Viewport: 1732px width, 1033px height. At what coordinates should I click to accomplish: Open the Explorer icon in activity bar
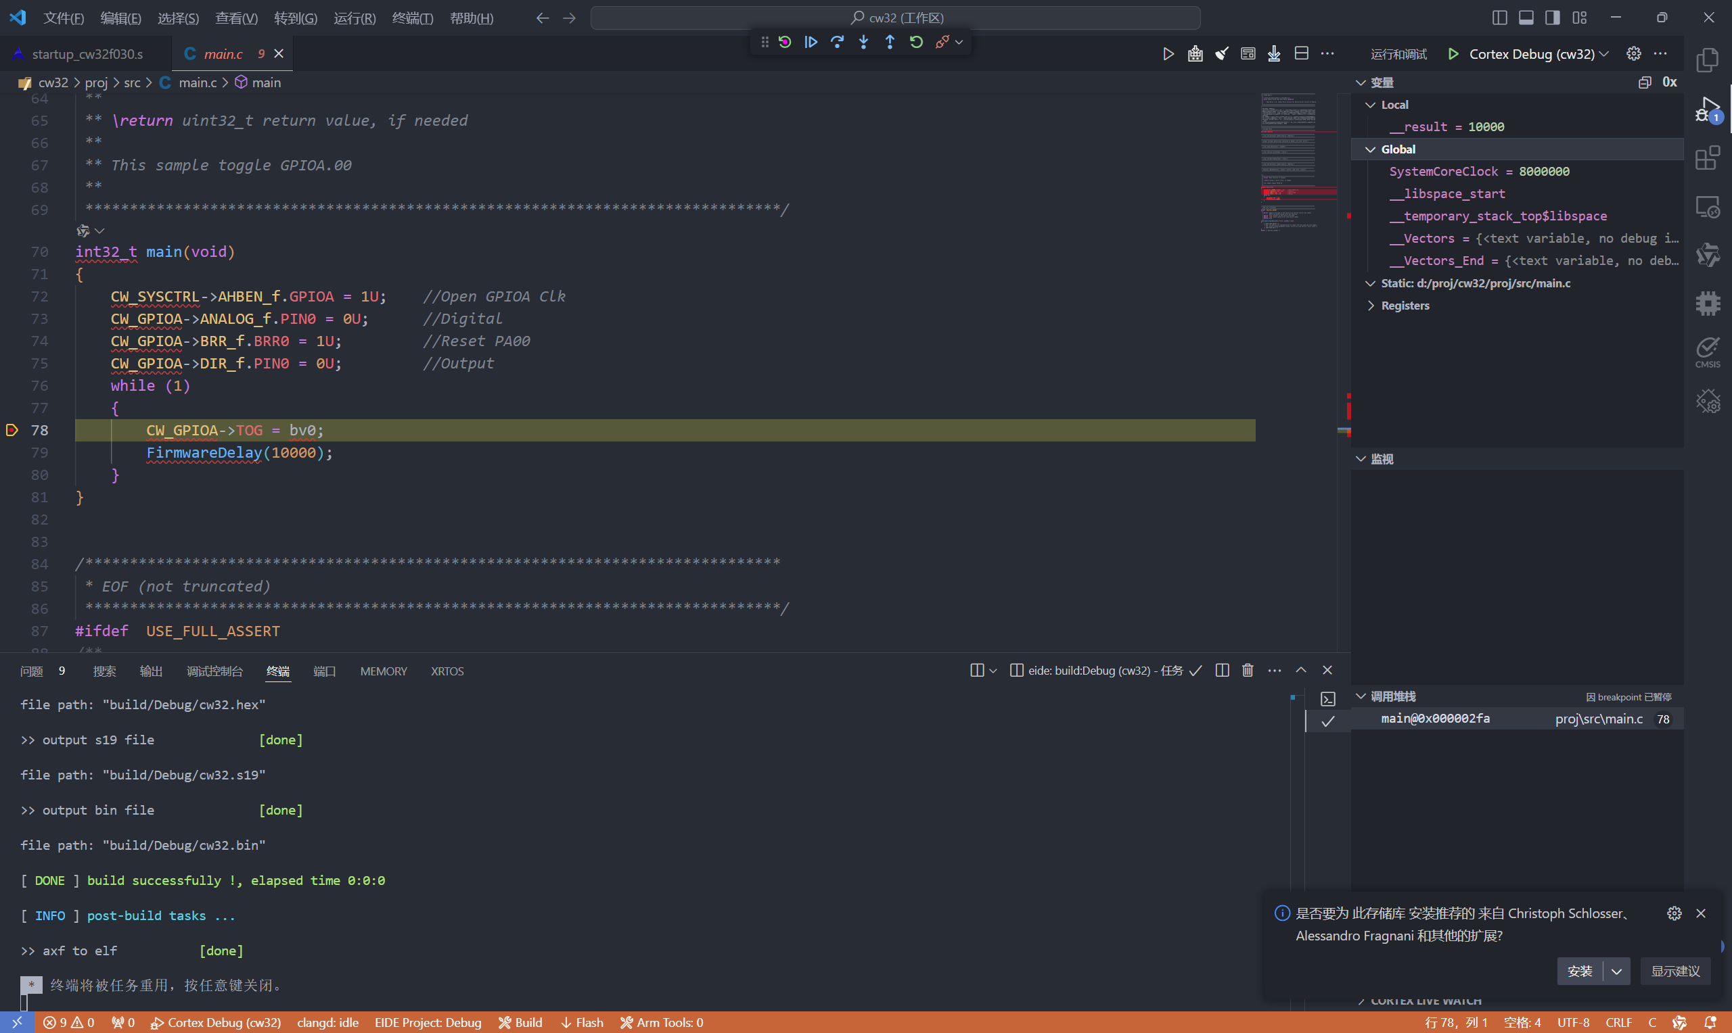tap(1708, 60)
